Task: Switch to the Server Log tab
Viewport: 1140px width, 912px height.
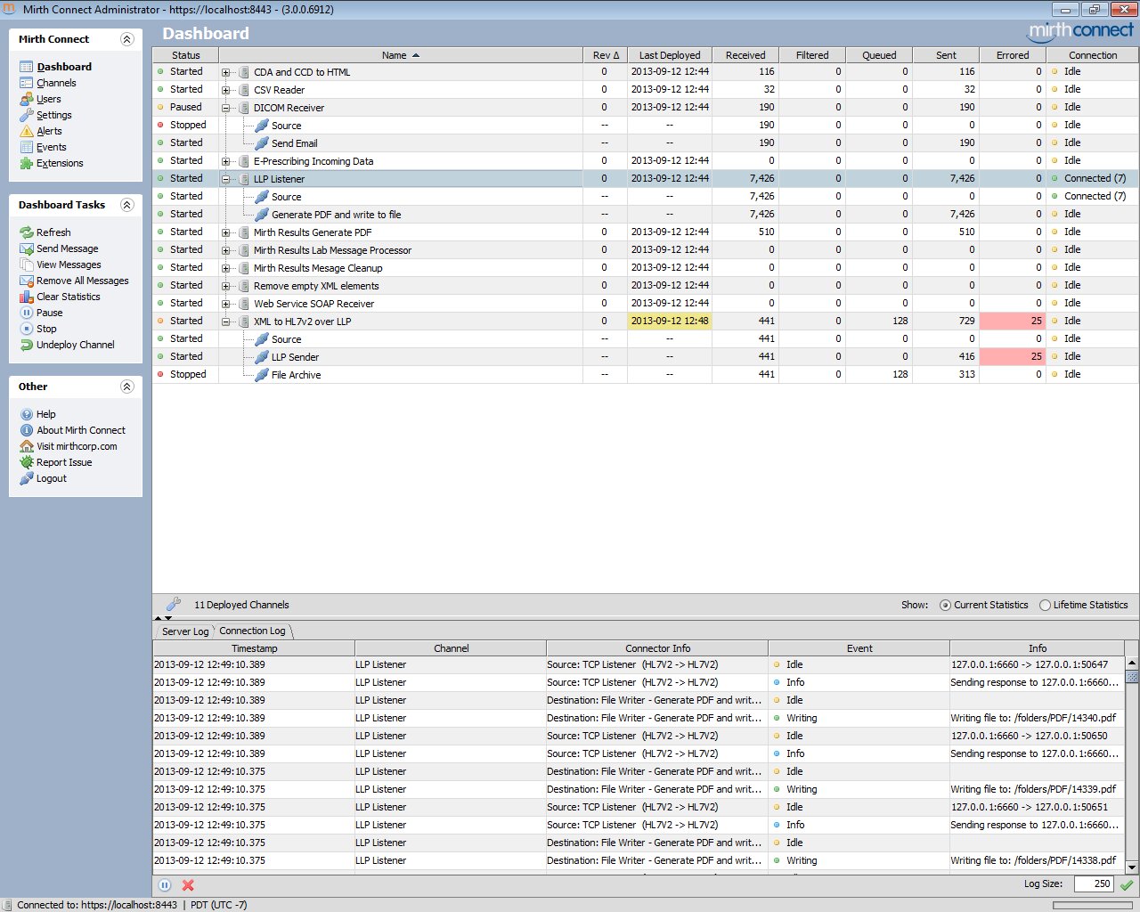Action: click(184, 631)
